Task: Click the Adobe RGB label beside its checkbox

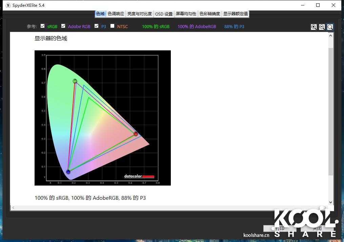Action: coord(79,26)
